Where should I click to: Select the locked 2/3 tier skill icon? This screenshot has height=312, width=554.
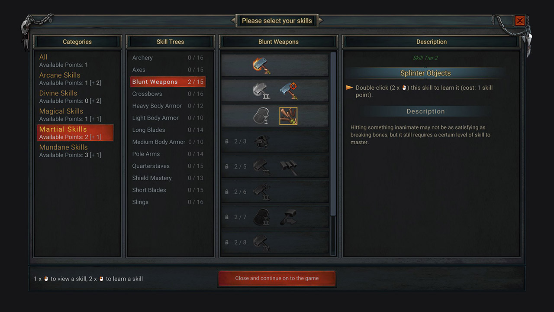262,141
